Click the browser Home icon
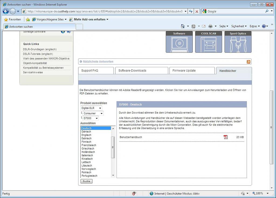 click(183, 26)
